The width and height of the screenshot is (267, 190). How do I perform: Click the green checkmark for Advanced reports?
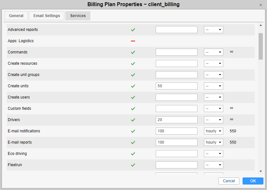133,30
